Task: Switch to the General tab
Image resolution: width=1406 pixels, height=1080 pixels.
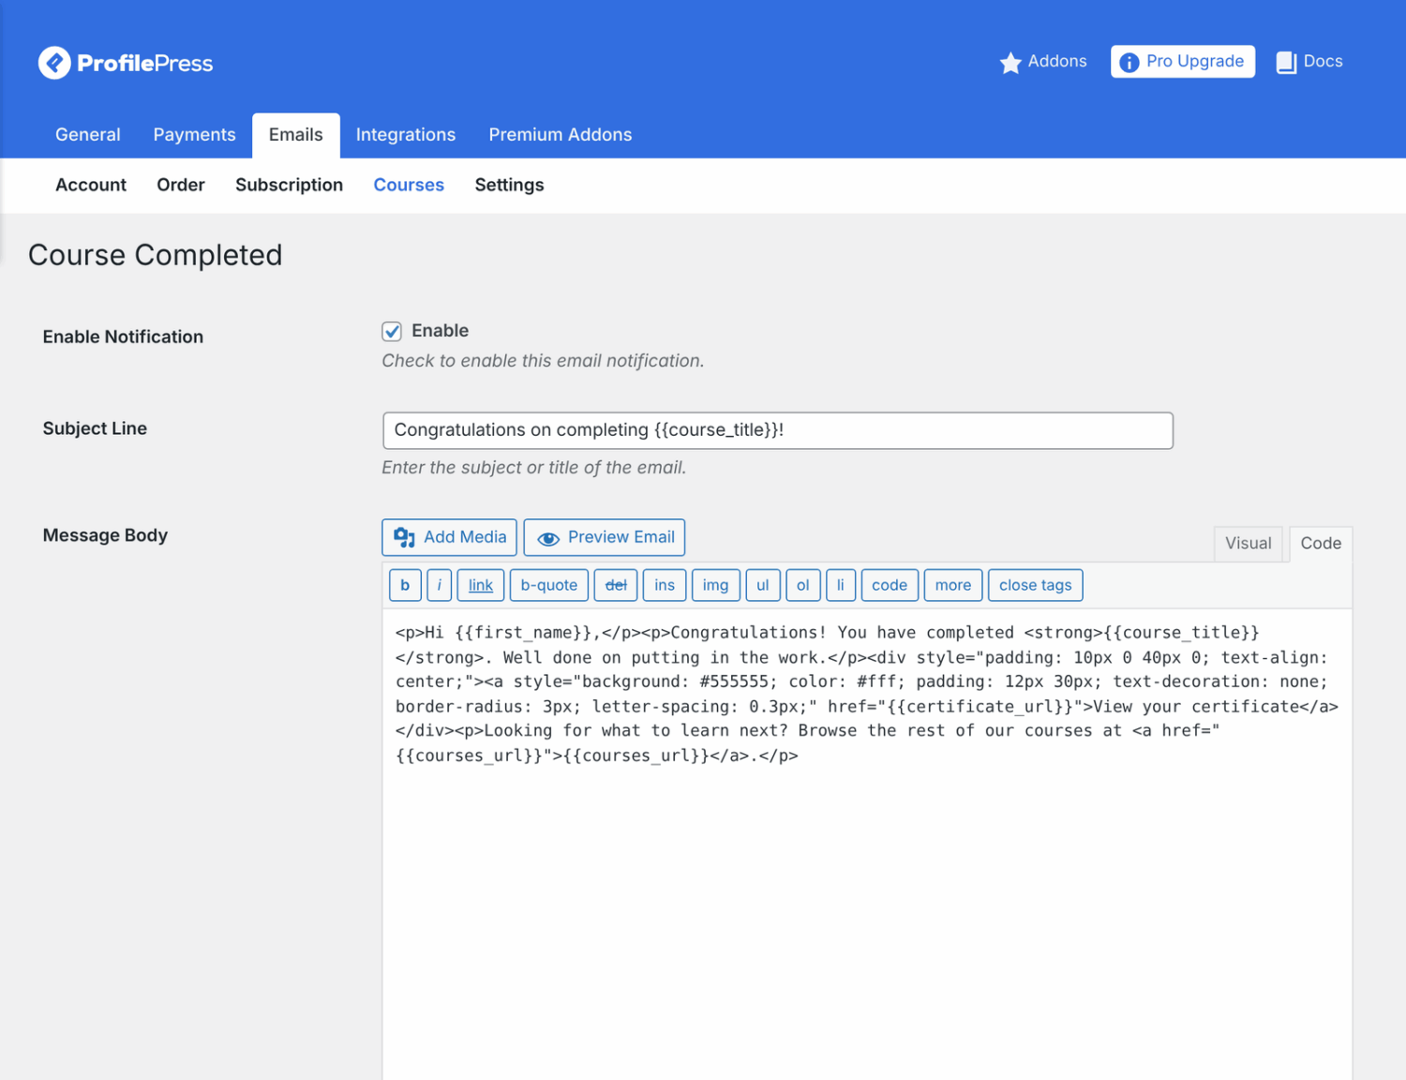Action: [88, 135]
